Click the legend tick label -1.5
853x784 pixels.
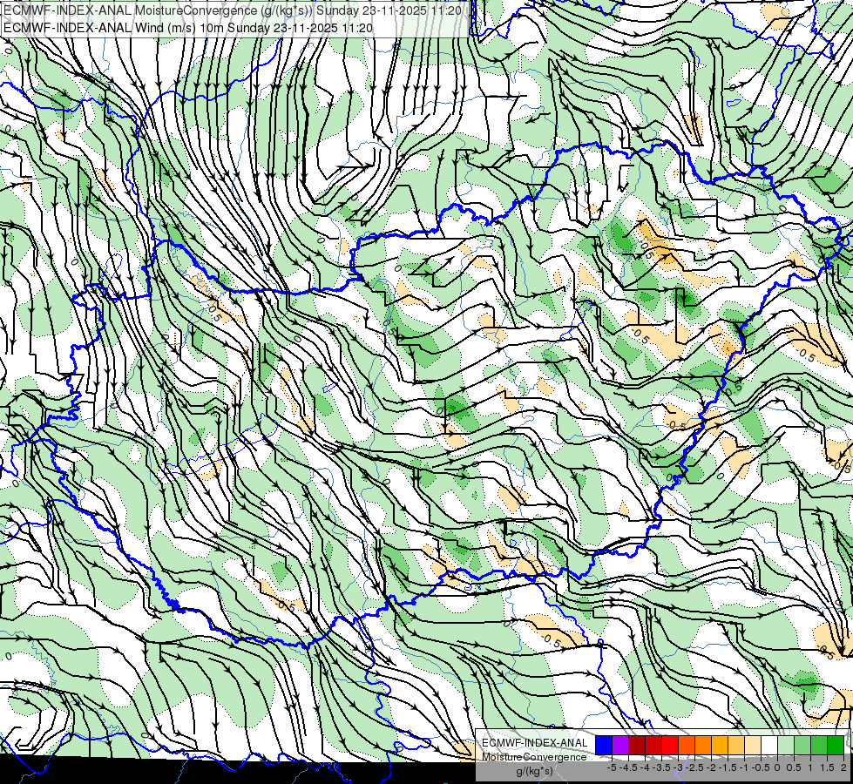pos(728,767)
